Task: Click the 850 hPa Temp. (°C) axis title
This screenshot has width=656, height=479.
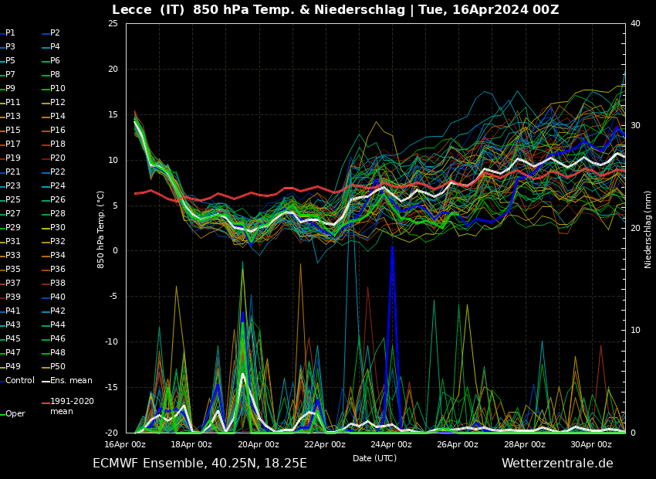Action: point(100,229)
